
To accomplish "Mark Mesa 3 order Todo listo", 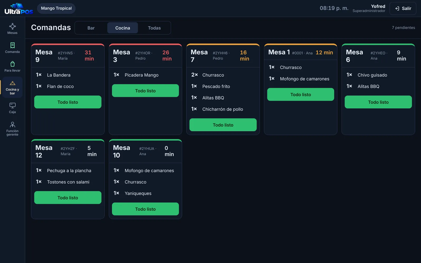I will (x=145, y=91).
